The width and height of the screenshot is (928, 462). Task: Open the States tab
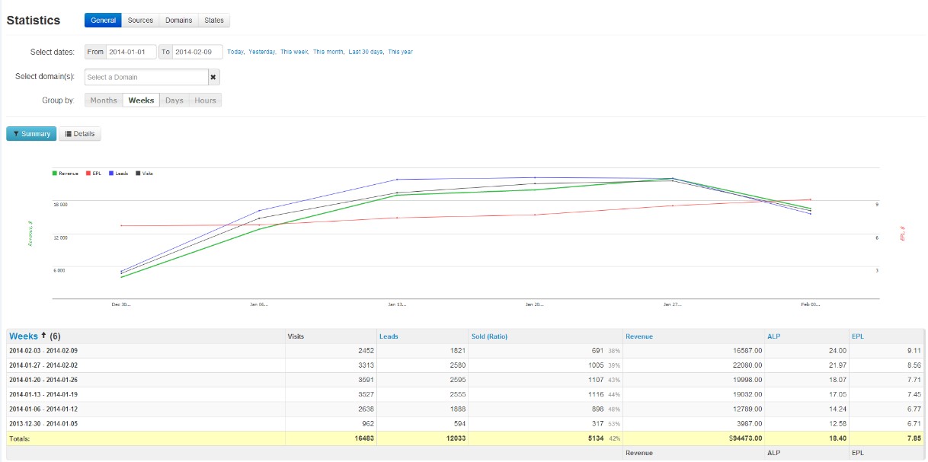214,21
